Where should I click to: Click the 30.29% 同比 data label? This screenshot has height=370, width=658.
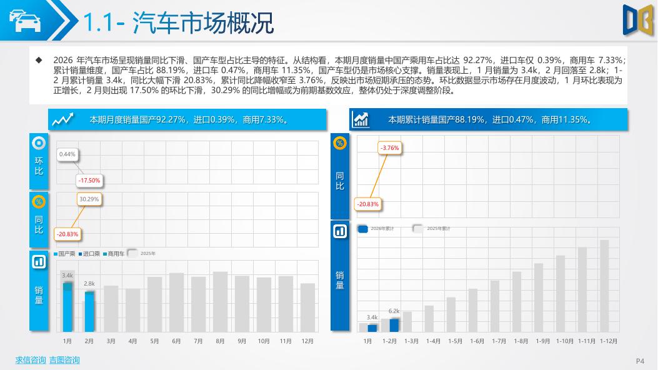pyautogui.click(x=89, y=199)
